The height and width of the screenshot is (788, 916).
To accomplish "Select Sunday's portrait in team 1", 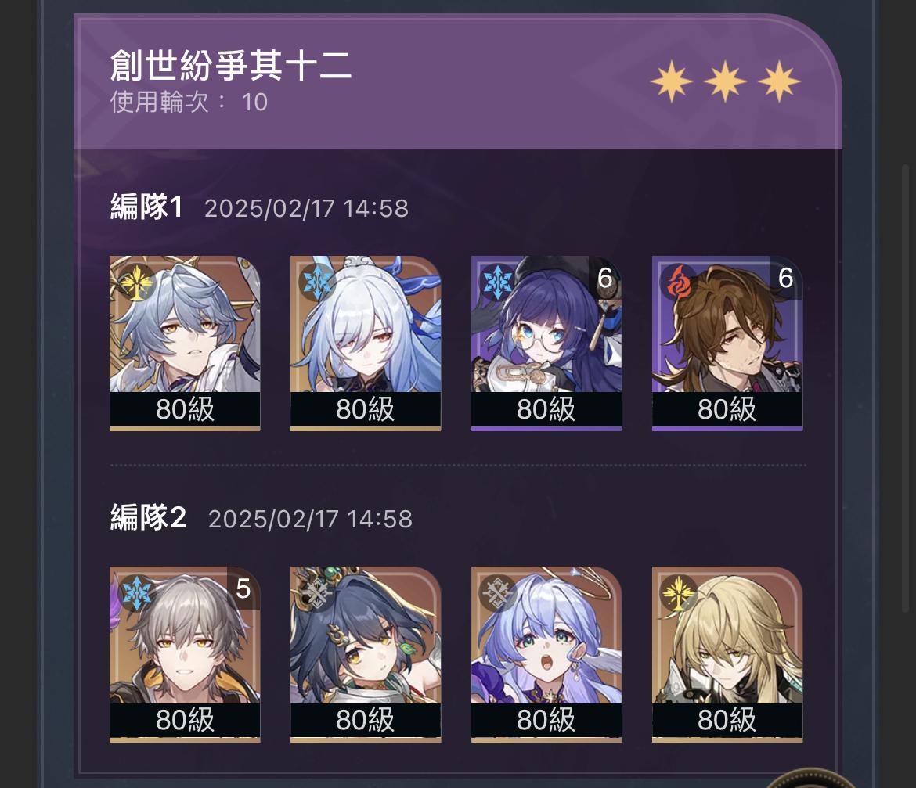I will pyautogui.click(x=185, y=344).
